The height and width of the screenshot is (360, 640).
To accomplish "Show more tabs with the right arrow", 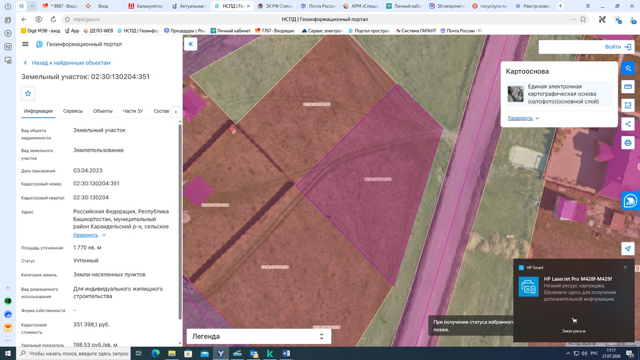I will (x=176, y=111).
